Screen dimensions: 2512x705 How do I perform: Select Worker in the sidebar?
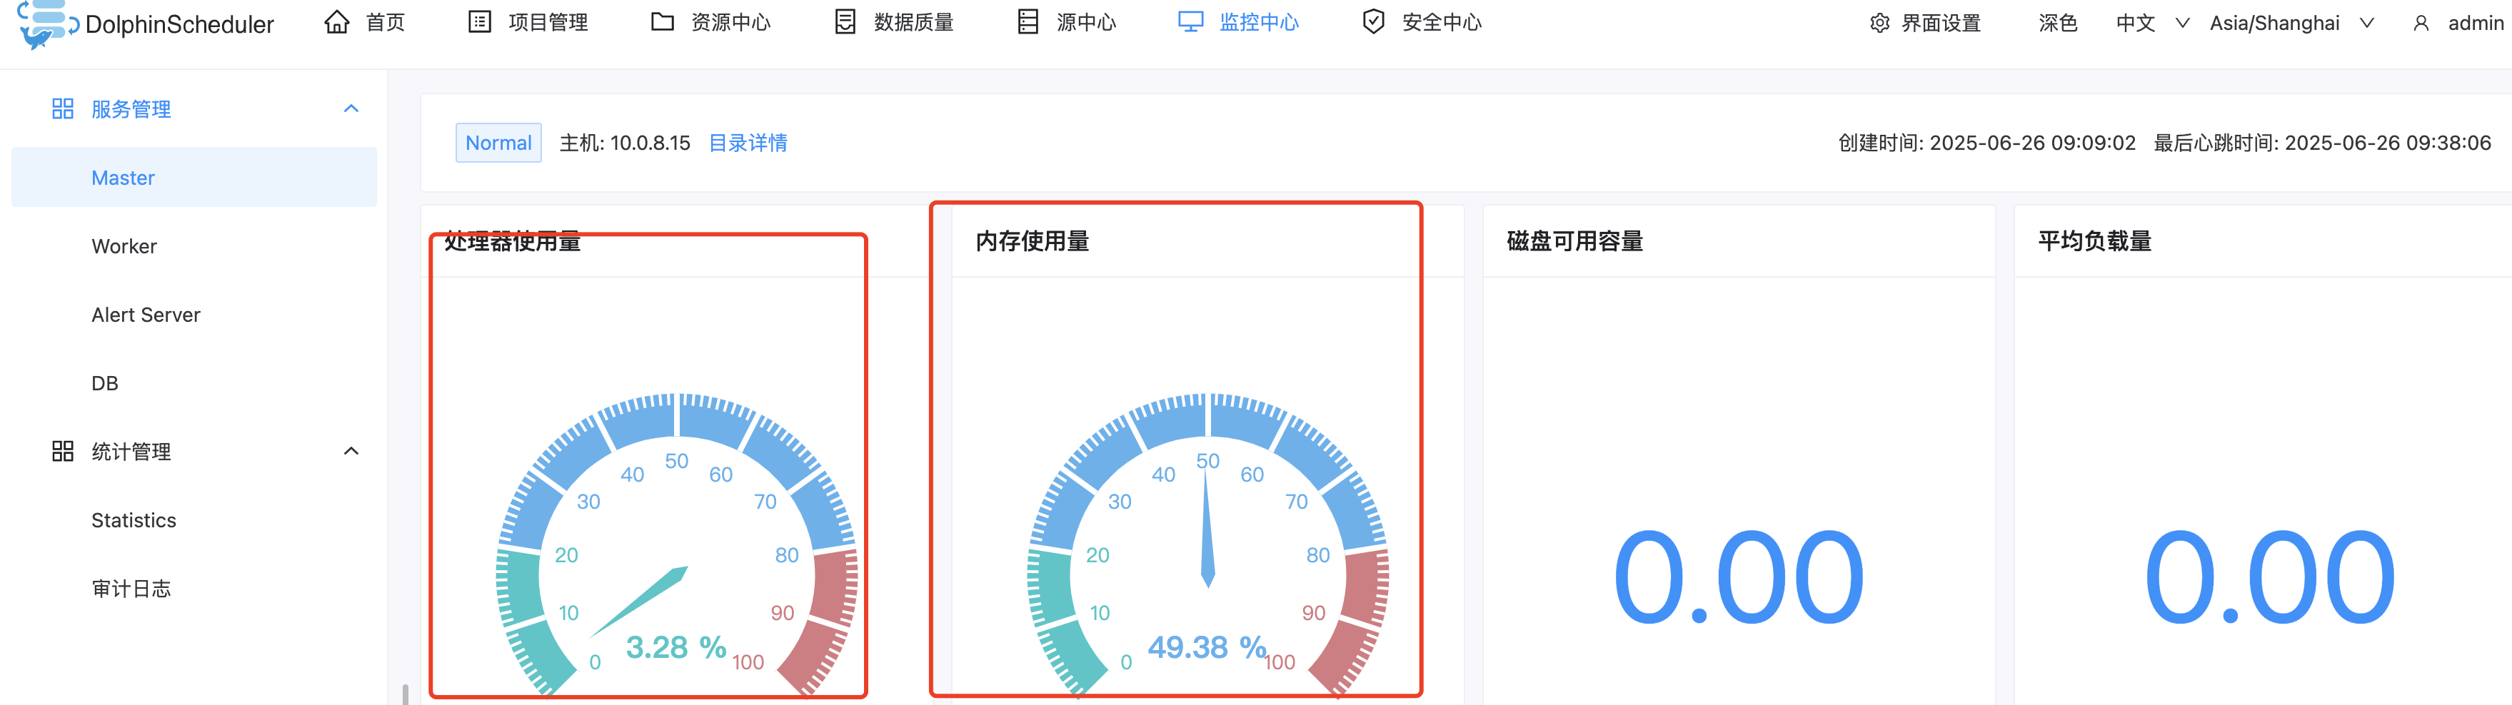click(124, 247)
